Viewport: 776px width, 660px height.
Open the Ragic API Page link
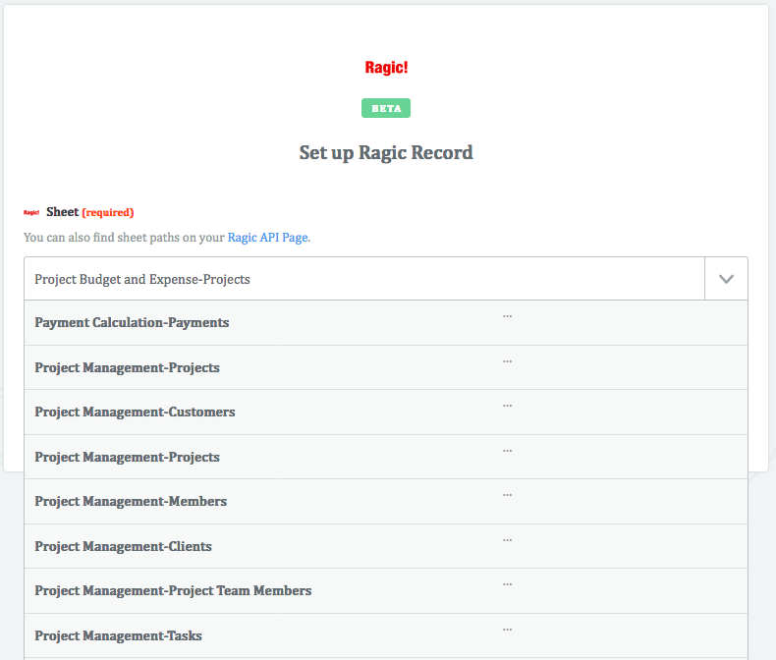[x=268, y=238]
